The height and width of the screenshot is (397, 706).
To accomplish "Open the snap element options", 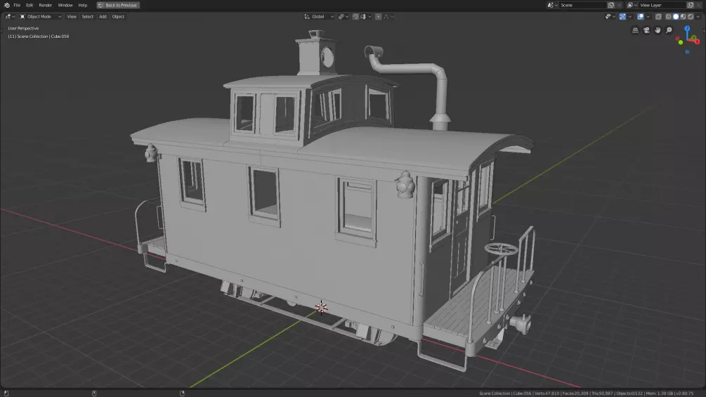I will pos(365,17).
